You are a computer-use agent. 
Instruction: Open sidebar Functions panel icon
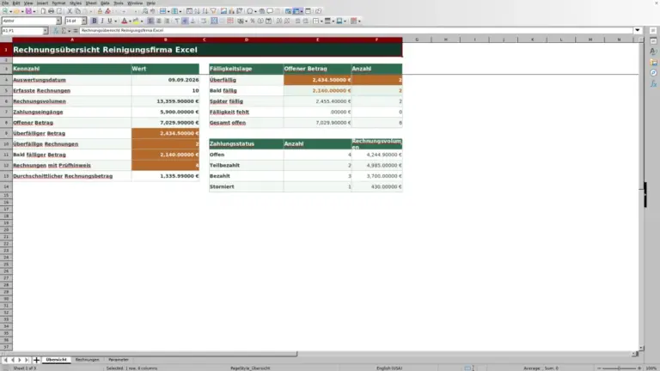coord(653,83)
